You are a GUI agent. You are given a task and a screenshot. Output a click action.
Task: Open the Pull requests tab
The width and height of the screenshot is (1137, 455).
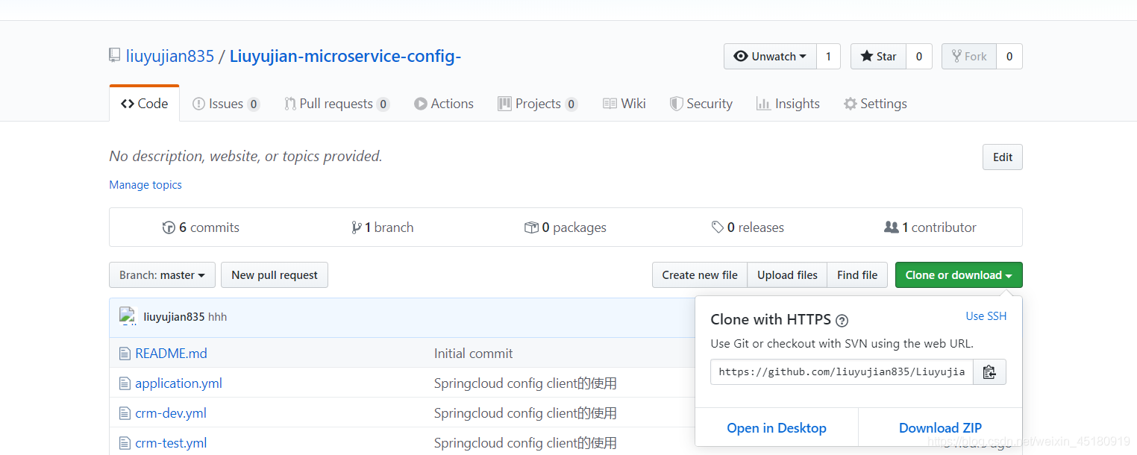pos(336,104)
